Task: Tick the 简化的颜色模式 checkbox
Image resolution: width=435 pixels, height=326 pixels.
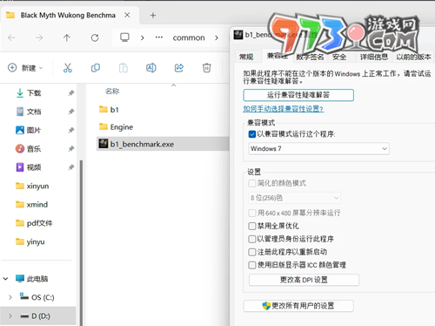Action: coord(252,183)
